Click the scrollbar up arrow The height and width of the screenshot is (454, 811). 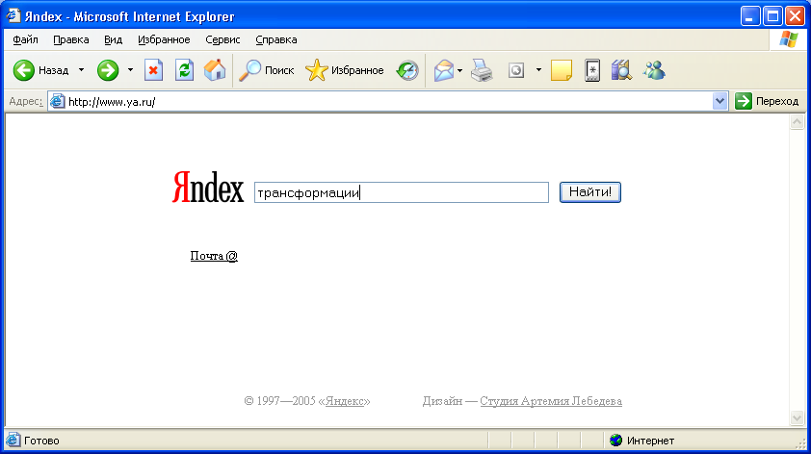pos(798,122)
